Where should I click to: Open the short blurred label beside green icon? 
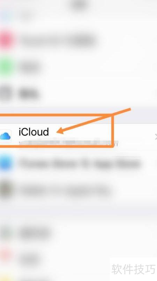[x=30, y=67]
